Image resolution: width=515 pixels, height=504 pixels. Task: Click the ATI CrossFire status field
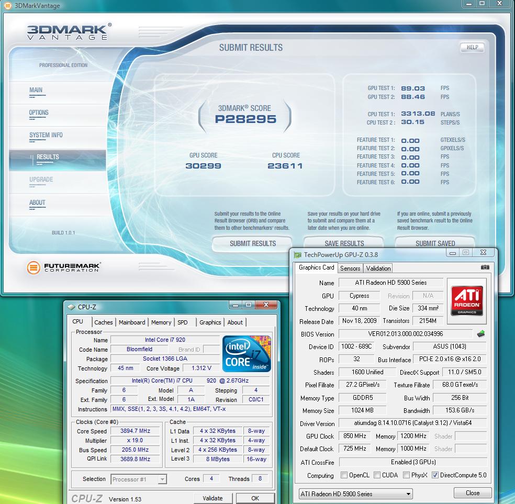point(413,462)
